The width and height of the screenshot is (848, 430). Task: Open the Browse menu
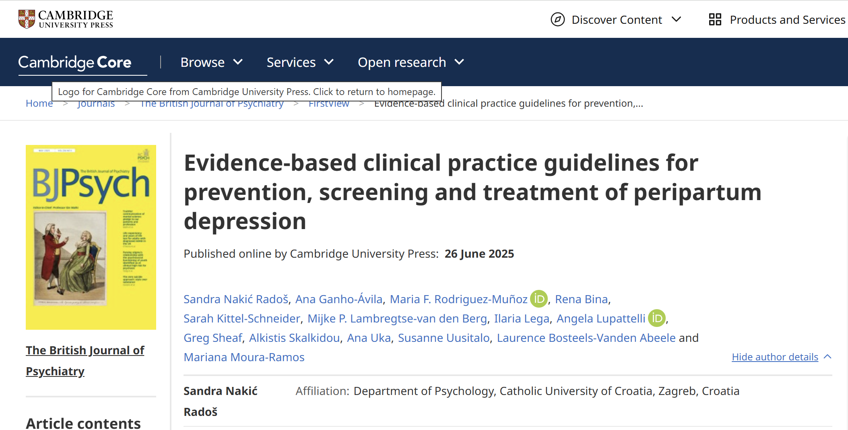click(211, 62)
